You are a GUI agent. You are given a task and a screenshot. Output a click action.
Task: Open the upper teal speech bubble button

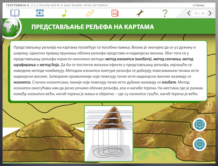pyautogui.click(x=199, y=125)
